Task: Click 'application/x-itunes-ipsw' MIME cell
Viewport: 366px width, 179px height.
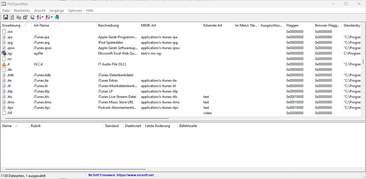Action: [161, 48]
